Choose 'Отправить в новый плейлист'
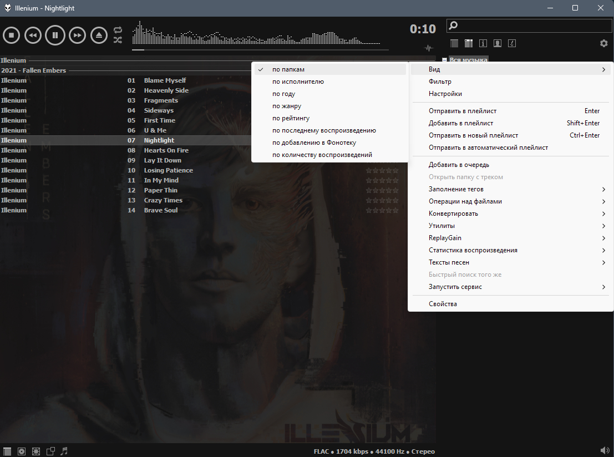The height and width of the screenshot is (457, 614). (x=511, y=135)
